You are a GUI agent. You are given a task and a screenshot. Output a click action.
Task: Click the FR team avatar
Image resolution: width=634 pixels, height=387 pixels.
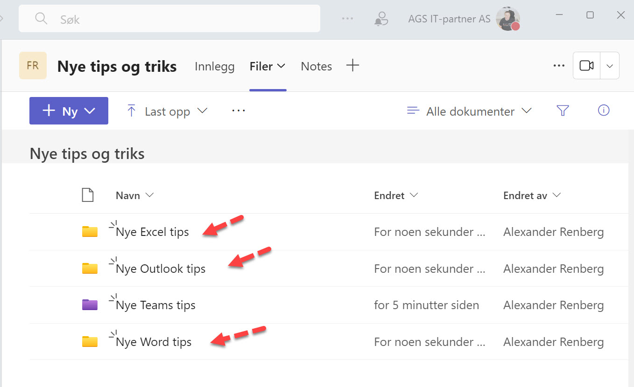(x=33, y=65)
